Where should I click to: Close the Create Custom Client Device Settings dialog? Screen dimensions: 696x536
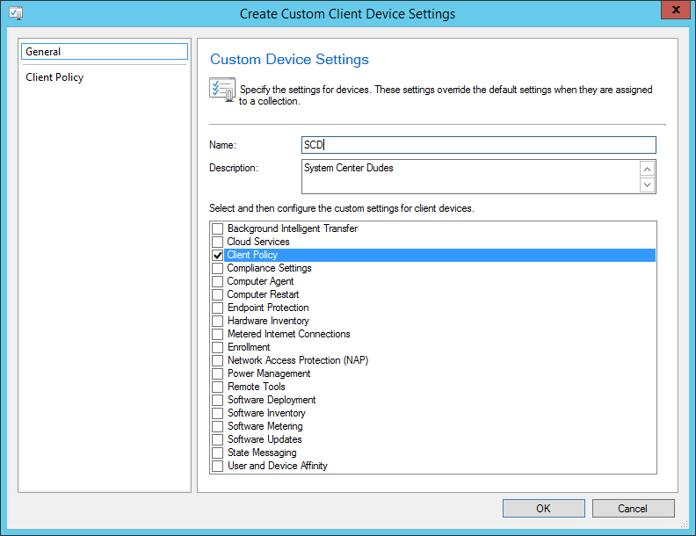[x=676, y=10]
